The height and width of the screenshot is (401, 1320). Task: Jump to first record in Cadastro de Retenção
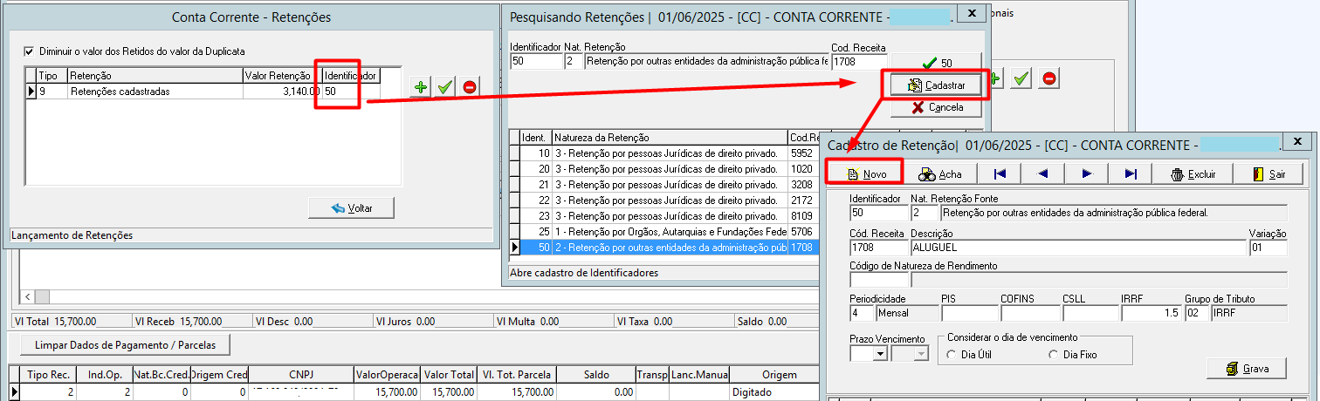pos(1000,173)
